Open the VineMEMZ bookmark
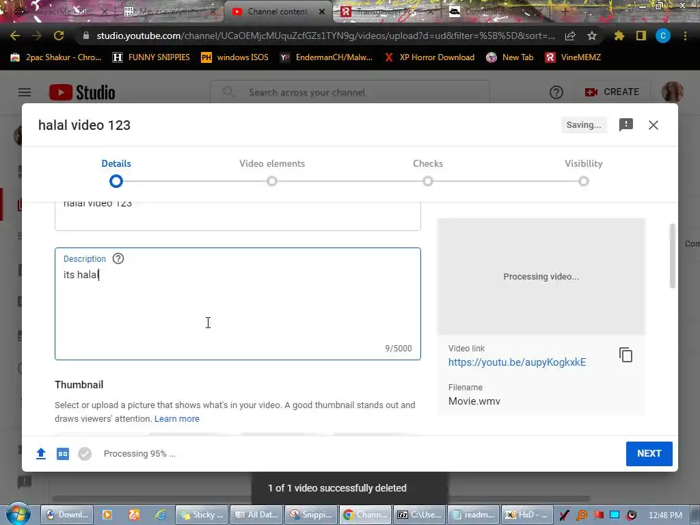The image size is (700, 525). pyautogui.click(x=573, y=57)
